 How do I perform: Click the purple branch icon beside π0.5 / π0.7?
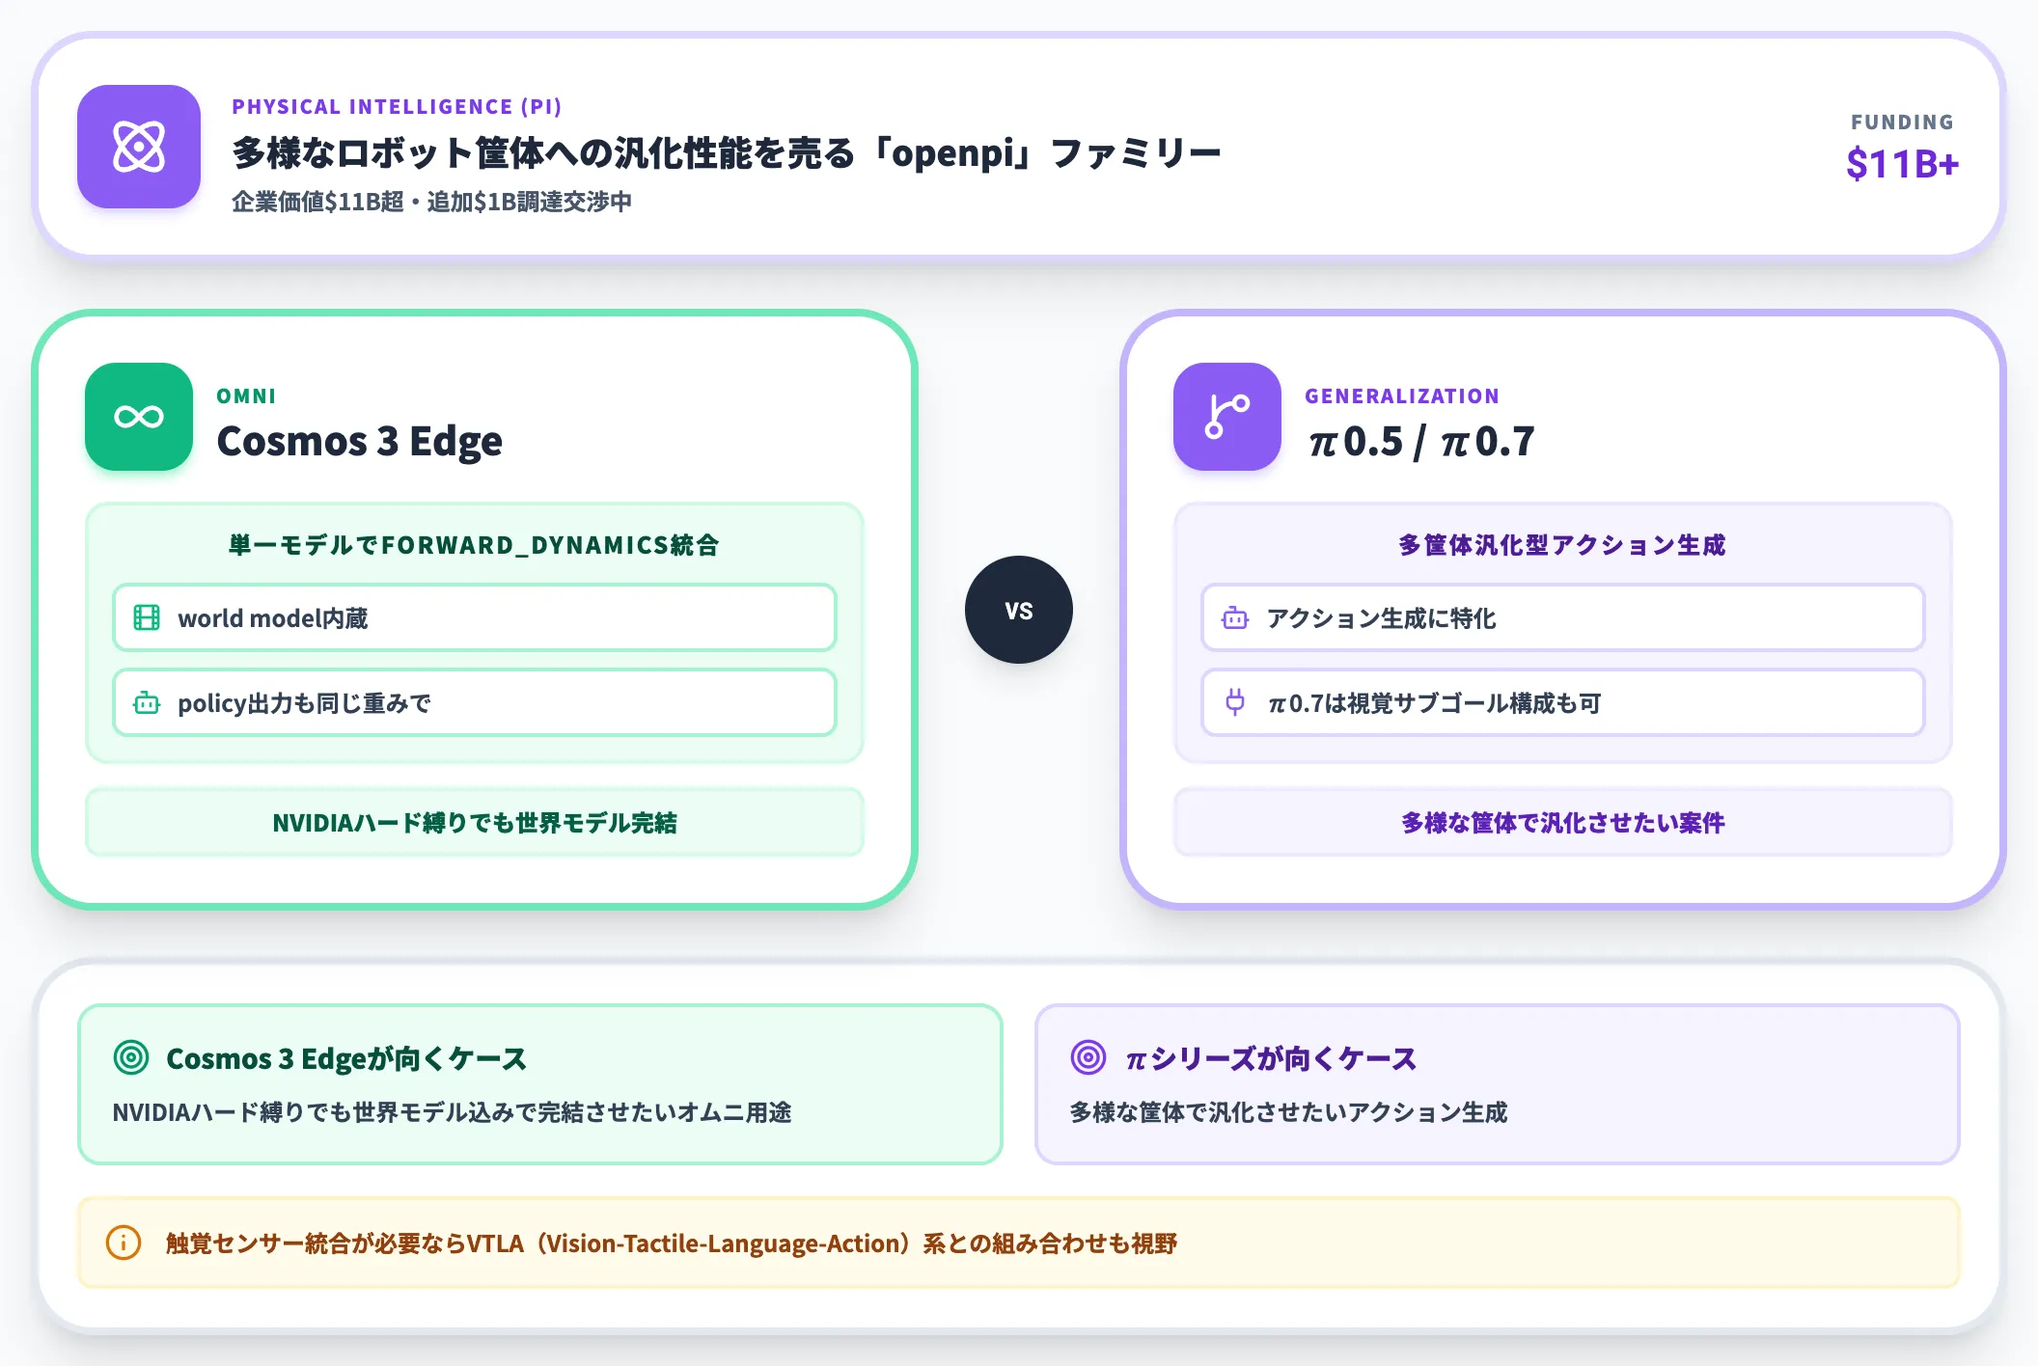1227,417
